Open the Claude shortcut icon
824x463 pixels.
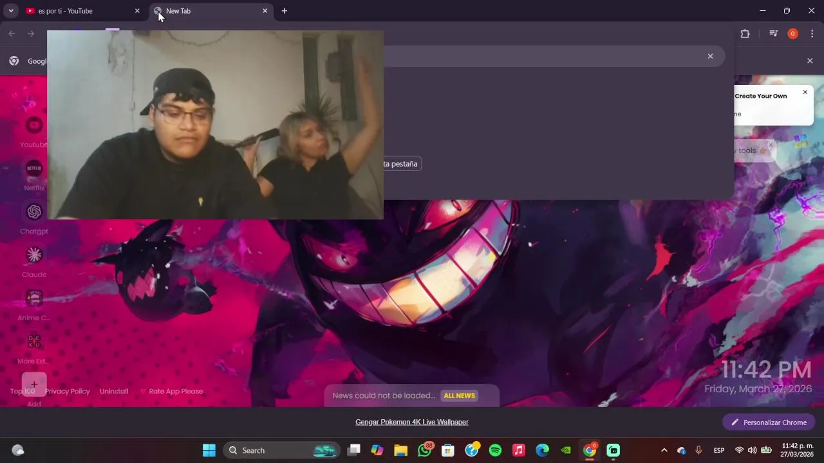(x=34, y=255)
